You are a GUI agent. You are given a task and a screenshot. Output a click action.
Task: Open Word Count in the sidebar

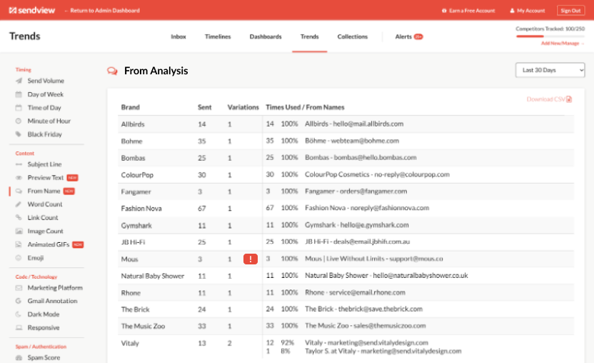(45, 204)
